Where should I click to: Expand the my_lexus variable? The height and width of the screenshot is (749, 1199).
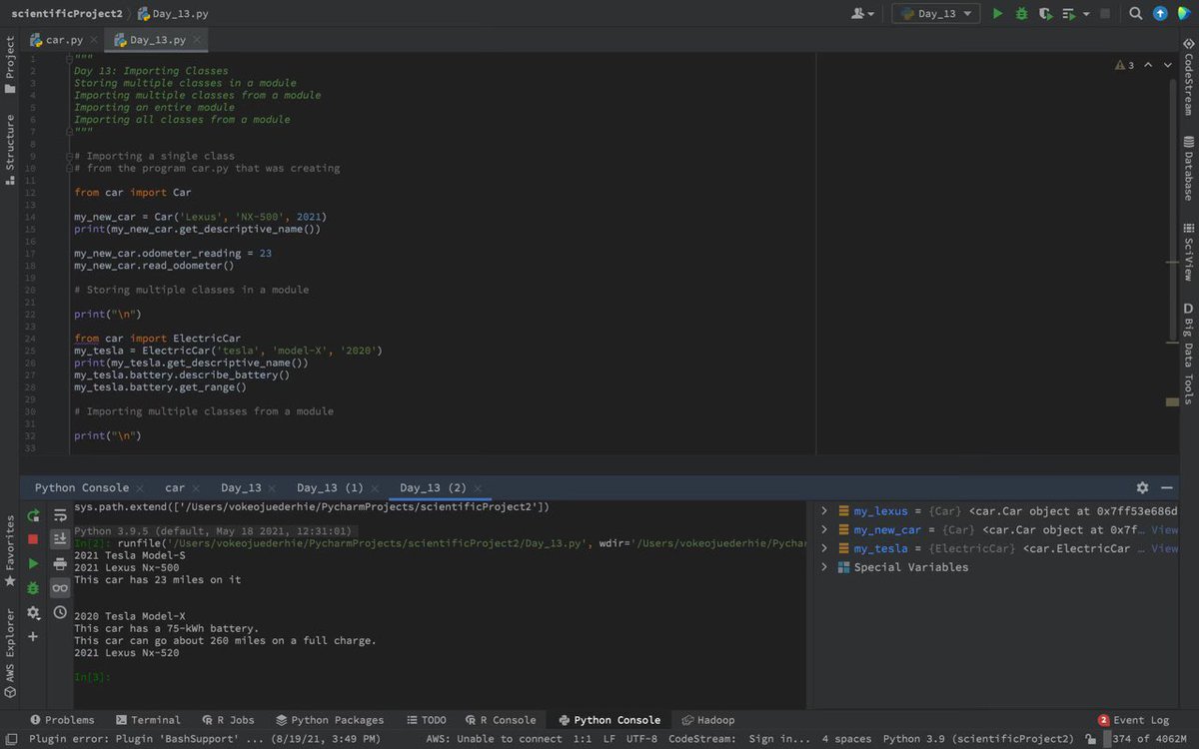pos(824,511)
